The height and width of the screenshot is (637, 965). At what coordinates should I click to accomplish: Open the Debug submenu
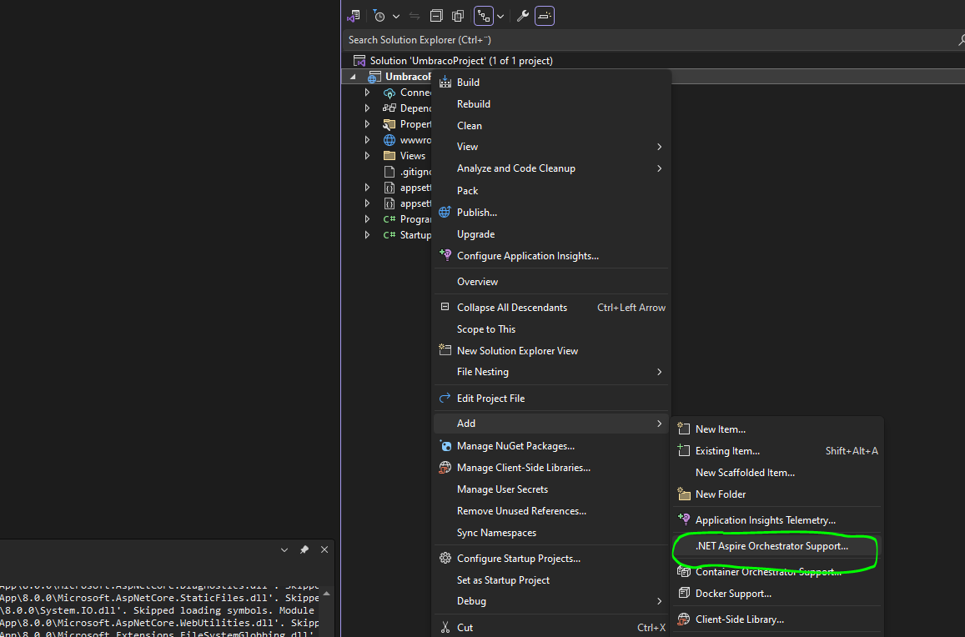coord(551,601)
